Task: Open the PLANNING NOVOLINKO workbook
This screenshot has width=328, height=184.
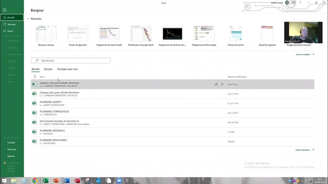Action: point(172,142)
